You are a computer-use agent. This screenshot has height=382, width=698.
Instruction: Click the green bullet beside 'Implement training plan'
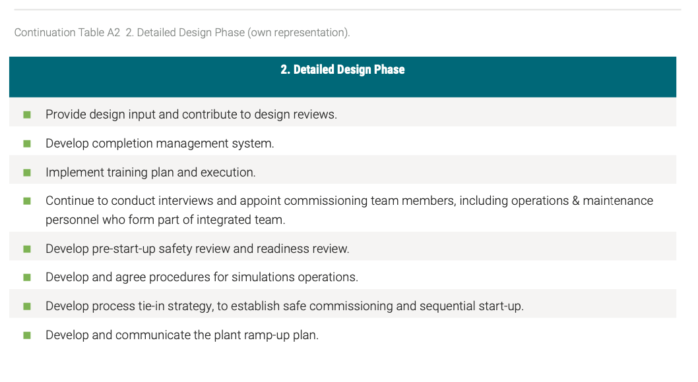click(x=27, y=173)
